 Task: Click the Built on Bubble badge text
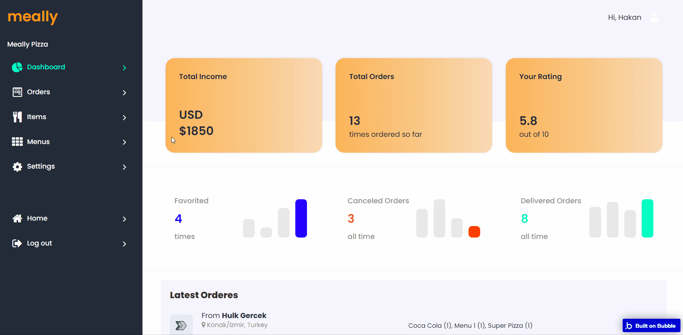point(655,326)
